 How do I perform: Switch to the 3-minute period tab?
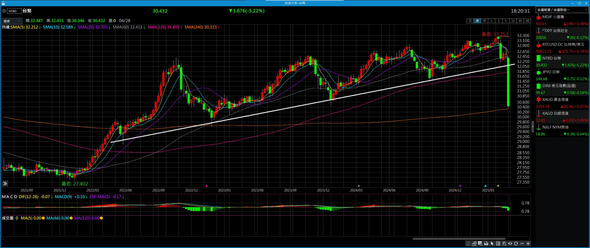click(x=499, y=21)
